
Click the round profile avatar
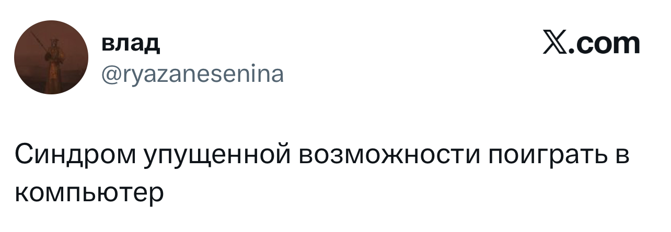[x=51, y=57]
